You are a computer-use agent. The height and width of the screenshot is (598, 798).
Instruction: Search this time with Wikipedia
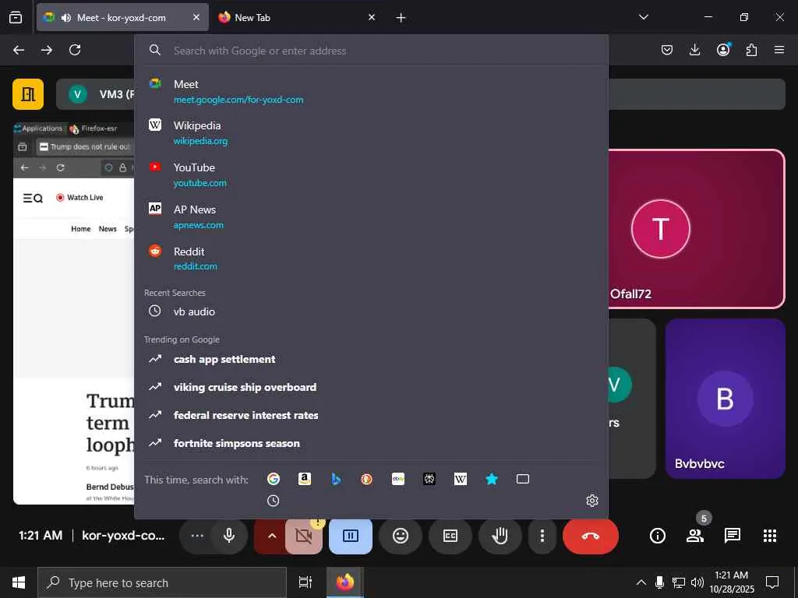460,479
